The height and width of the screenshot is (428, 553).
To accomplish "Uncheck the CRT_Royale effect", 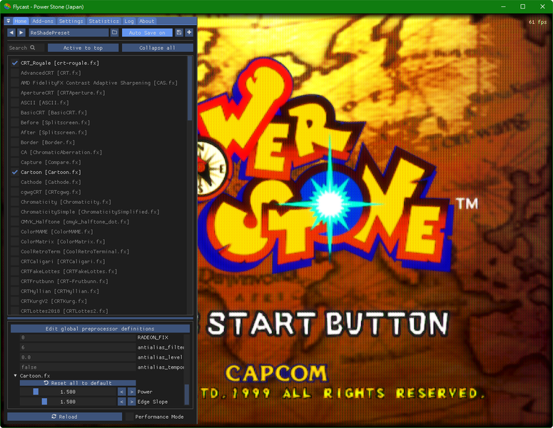I will (14, 63).
